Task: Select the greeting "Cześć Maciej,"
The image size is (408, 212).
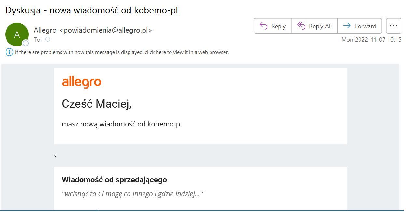Action: 97,104
